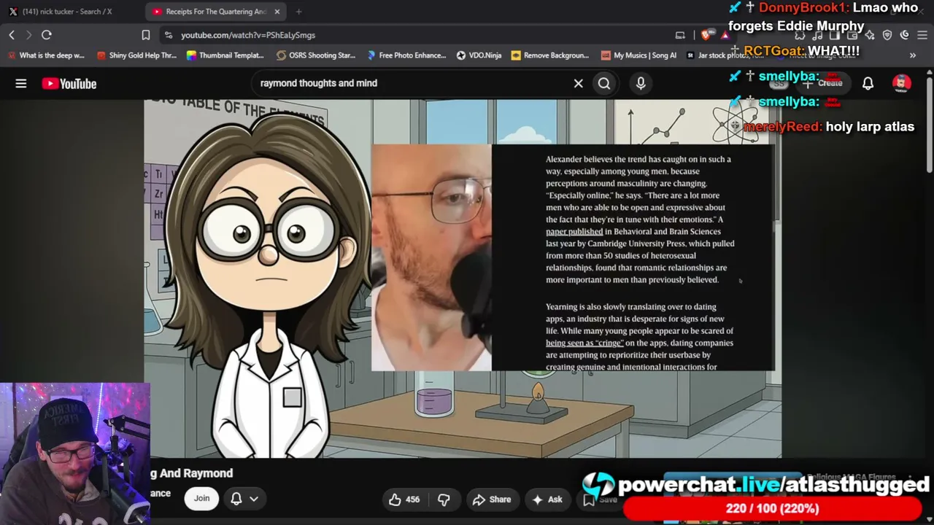
Task: Expand subscription notification options chevron
Action: 254,499
